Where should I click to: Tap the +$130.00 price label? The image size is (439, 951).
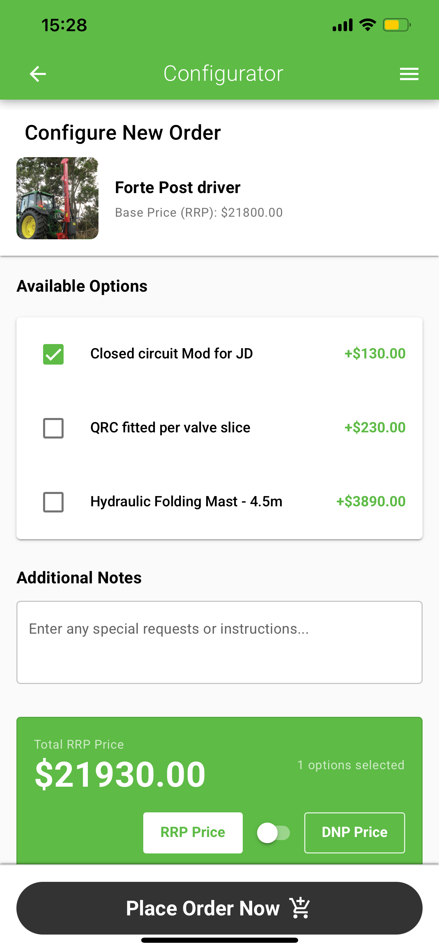[375, 354]
